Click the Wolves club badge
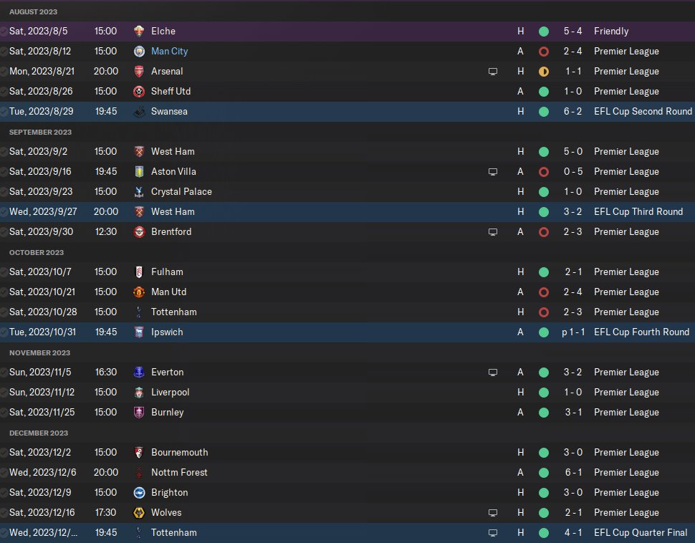695x543 pixels. [x=139, y=513]
